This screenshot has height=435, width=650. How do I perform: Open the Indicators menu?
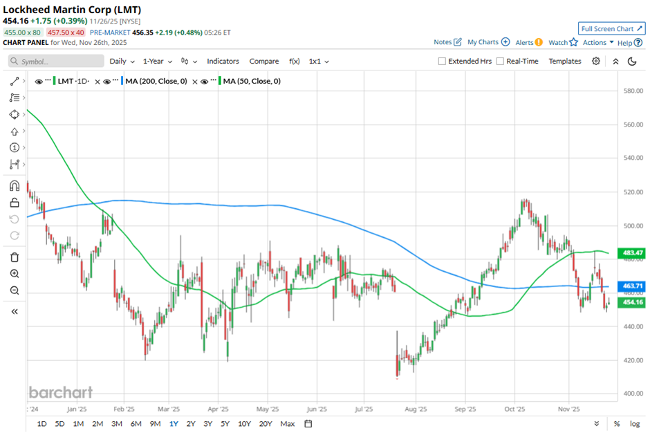click(223, 61)
